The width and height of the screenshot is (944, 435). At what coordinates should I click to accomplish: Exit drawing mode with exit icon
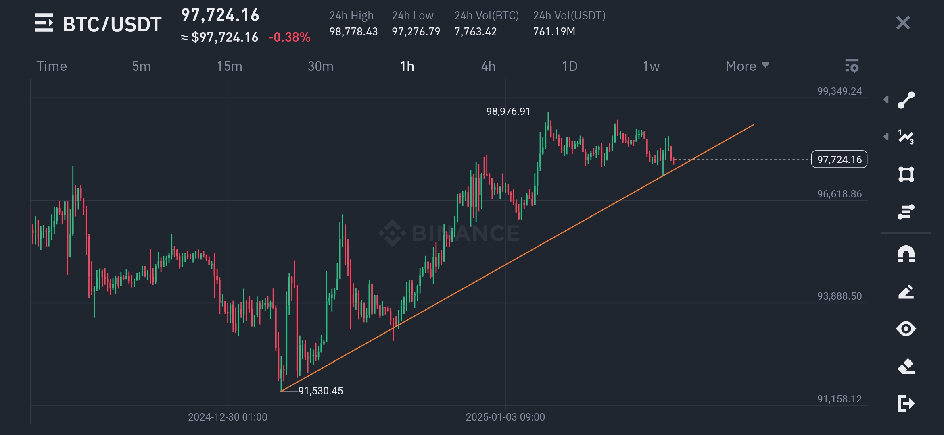[906, 403]
